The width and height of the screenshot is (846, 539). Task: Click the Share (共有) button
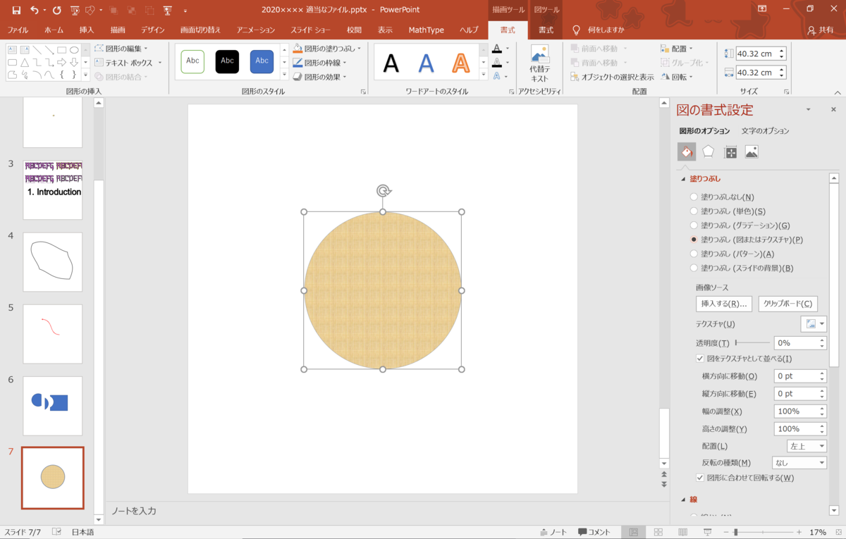[x=821, y=30]
